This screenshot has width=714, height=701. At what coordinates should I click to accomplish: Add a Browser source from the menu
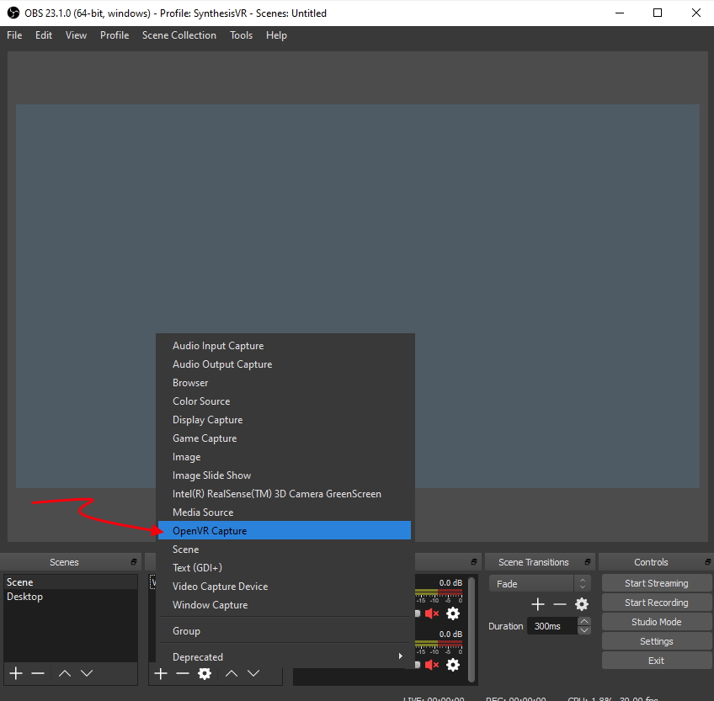[x=285, y=383]
